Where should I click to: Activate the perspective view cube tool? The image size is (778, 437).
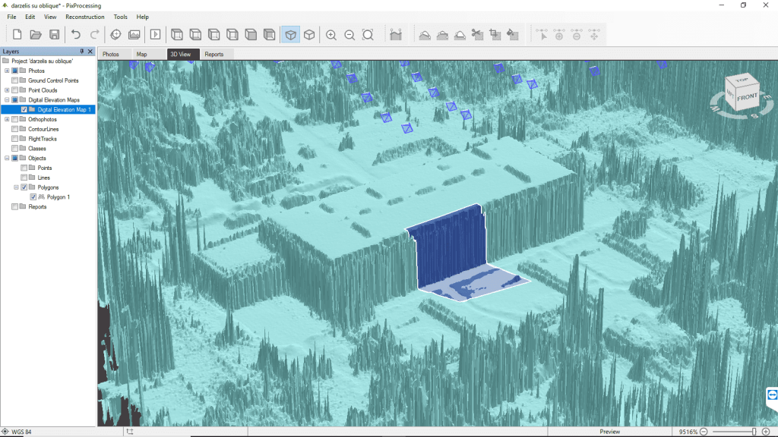click(x=291, y=34)
